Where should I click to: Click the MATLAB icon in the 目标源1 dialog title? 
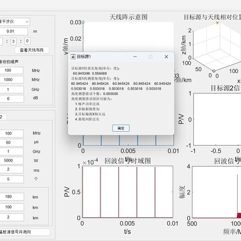pos(73,57)
